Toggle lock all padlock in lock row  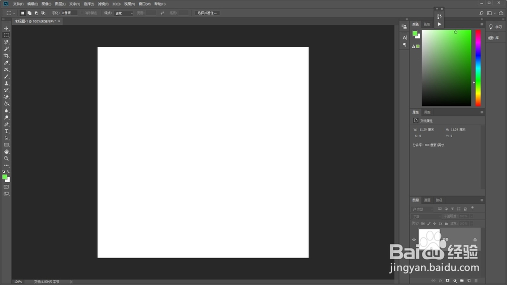click(446, 223)
